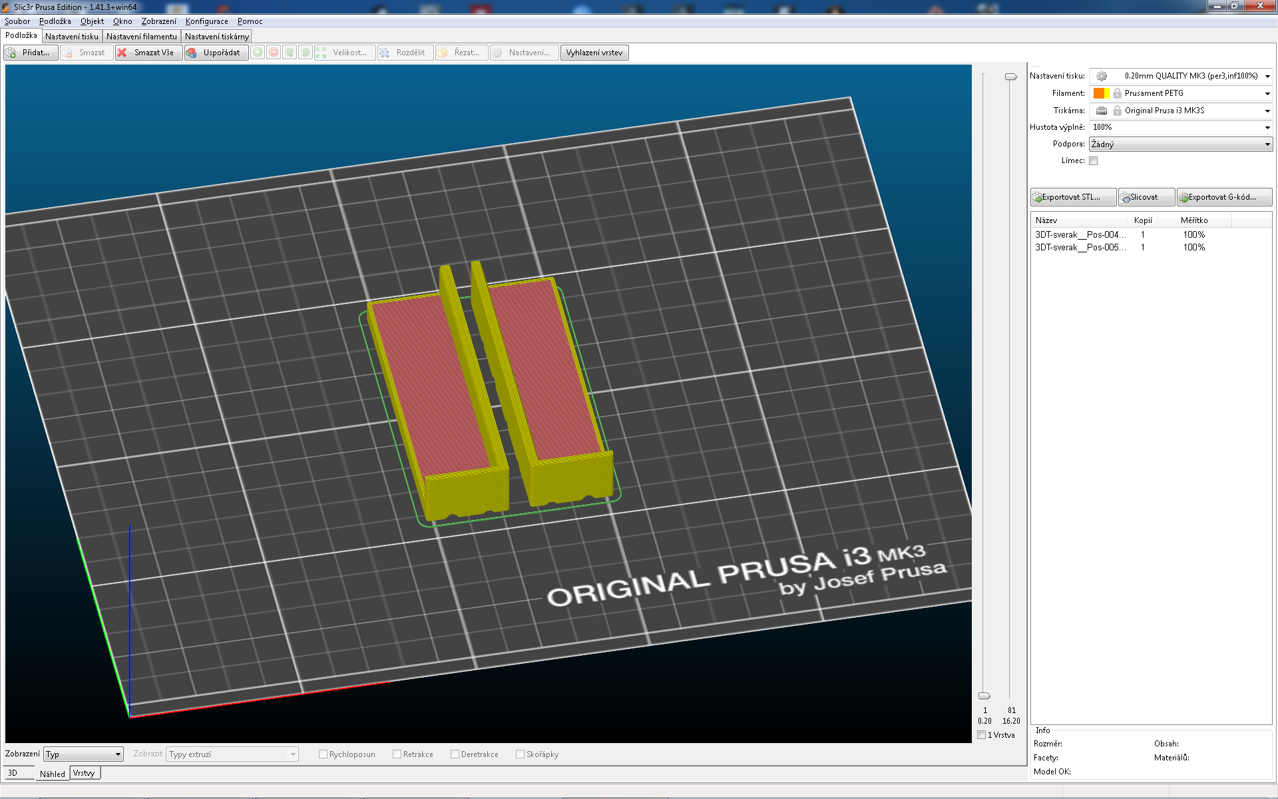The height and width of the screenshot is (799, 1278).
Task: Toggle the Límec brim checkbox
Action: coord(1093,160)
